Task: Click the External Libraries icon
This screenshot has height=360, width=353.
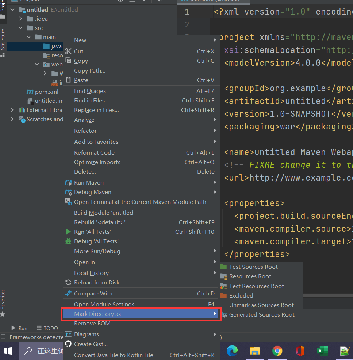Action: point(22,110)
